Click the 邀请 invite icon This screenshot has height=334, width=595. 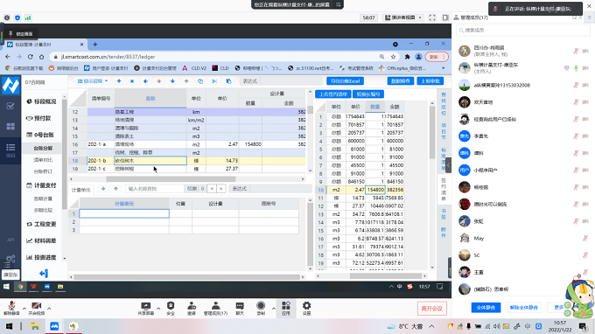[x=192, y=309]
